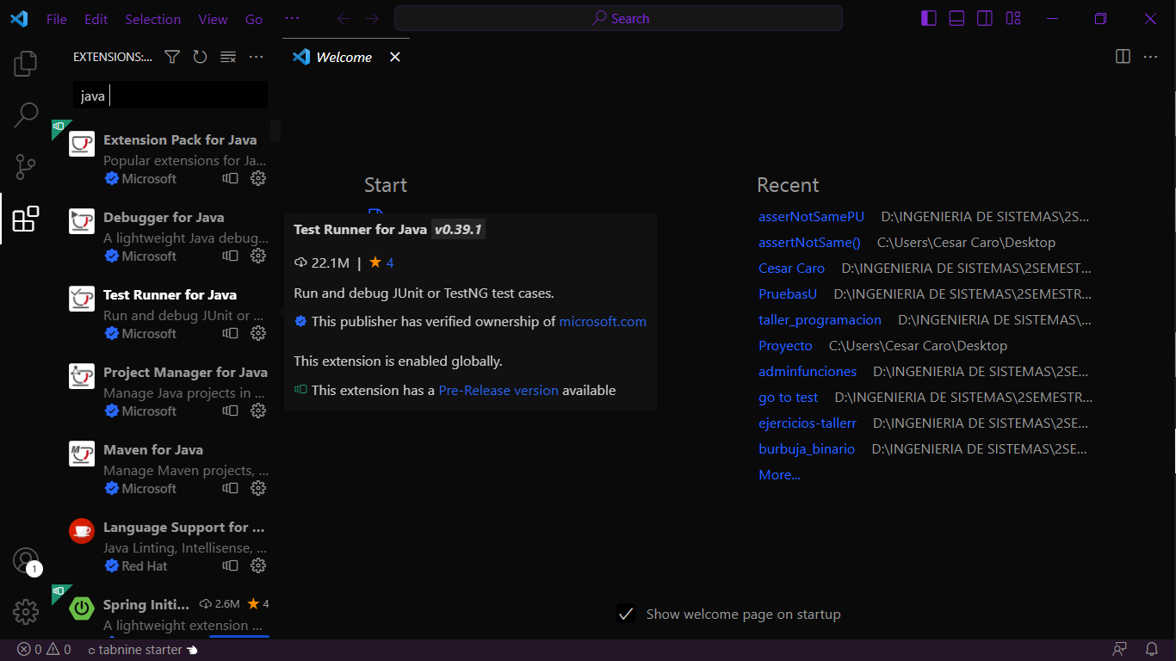1176x661 pixels.
Task: Open extensions view more actions menu
Action: click(x=256, y=57)
